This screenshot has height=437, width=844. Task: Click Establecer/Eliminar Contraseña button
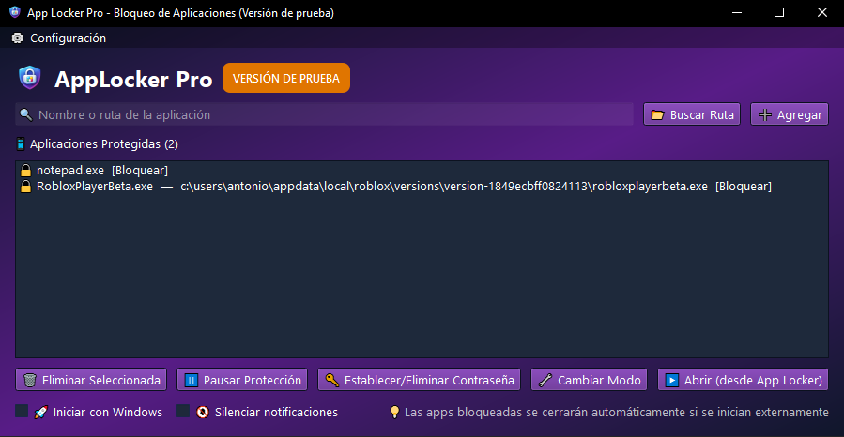coord(420,380)
